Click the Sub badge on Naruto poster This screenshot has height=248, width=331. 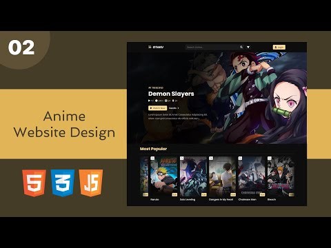(174, 194)
